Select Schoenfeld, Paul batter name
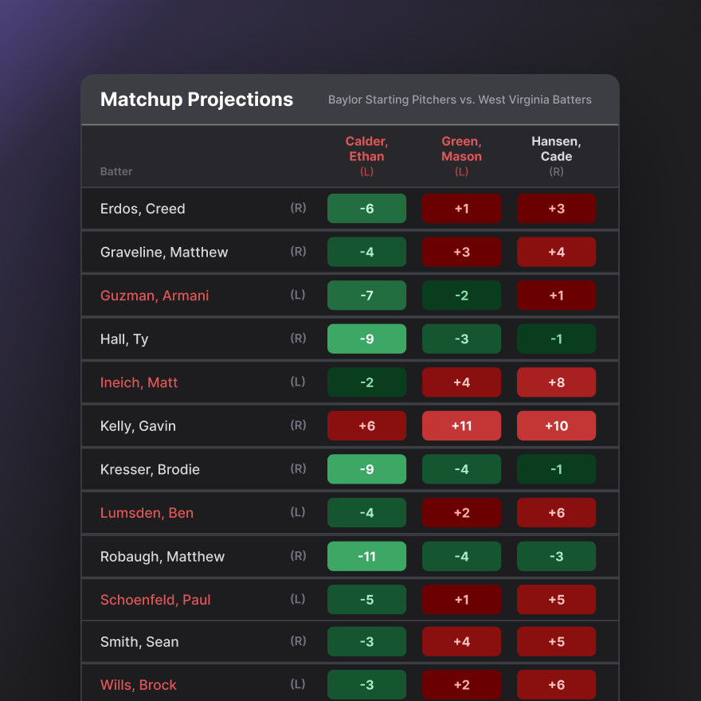Screen dimensions: 701x701 (155, 600)
